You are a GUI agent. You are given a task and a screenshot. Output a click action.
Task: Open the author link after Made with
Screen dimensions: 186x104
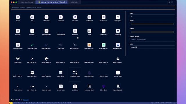(x=26, y=100)
